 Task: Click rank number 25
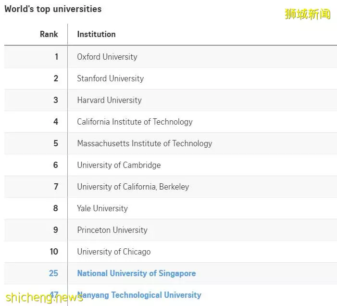coord(53,273)
